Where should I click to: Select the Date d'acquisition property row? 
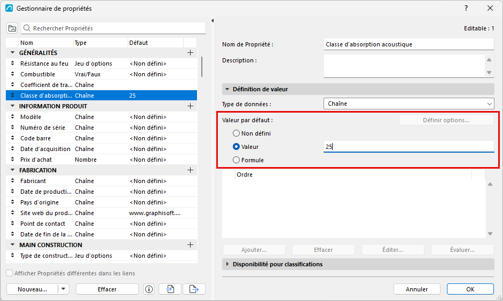coord(101,149)
